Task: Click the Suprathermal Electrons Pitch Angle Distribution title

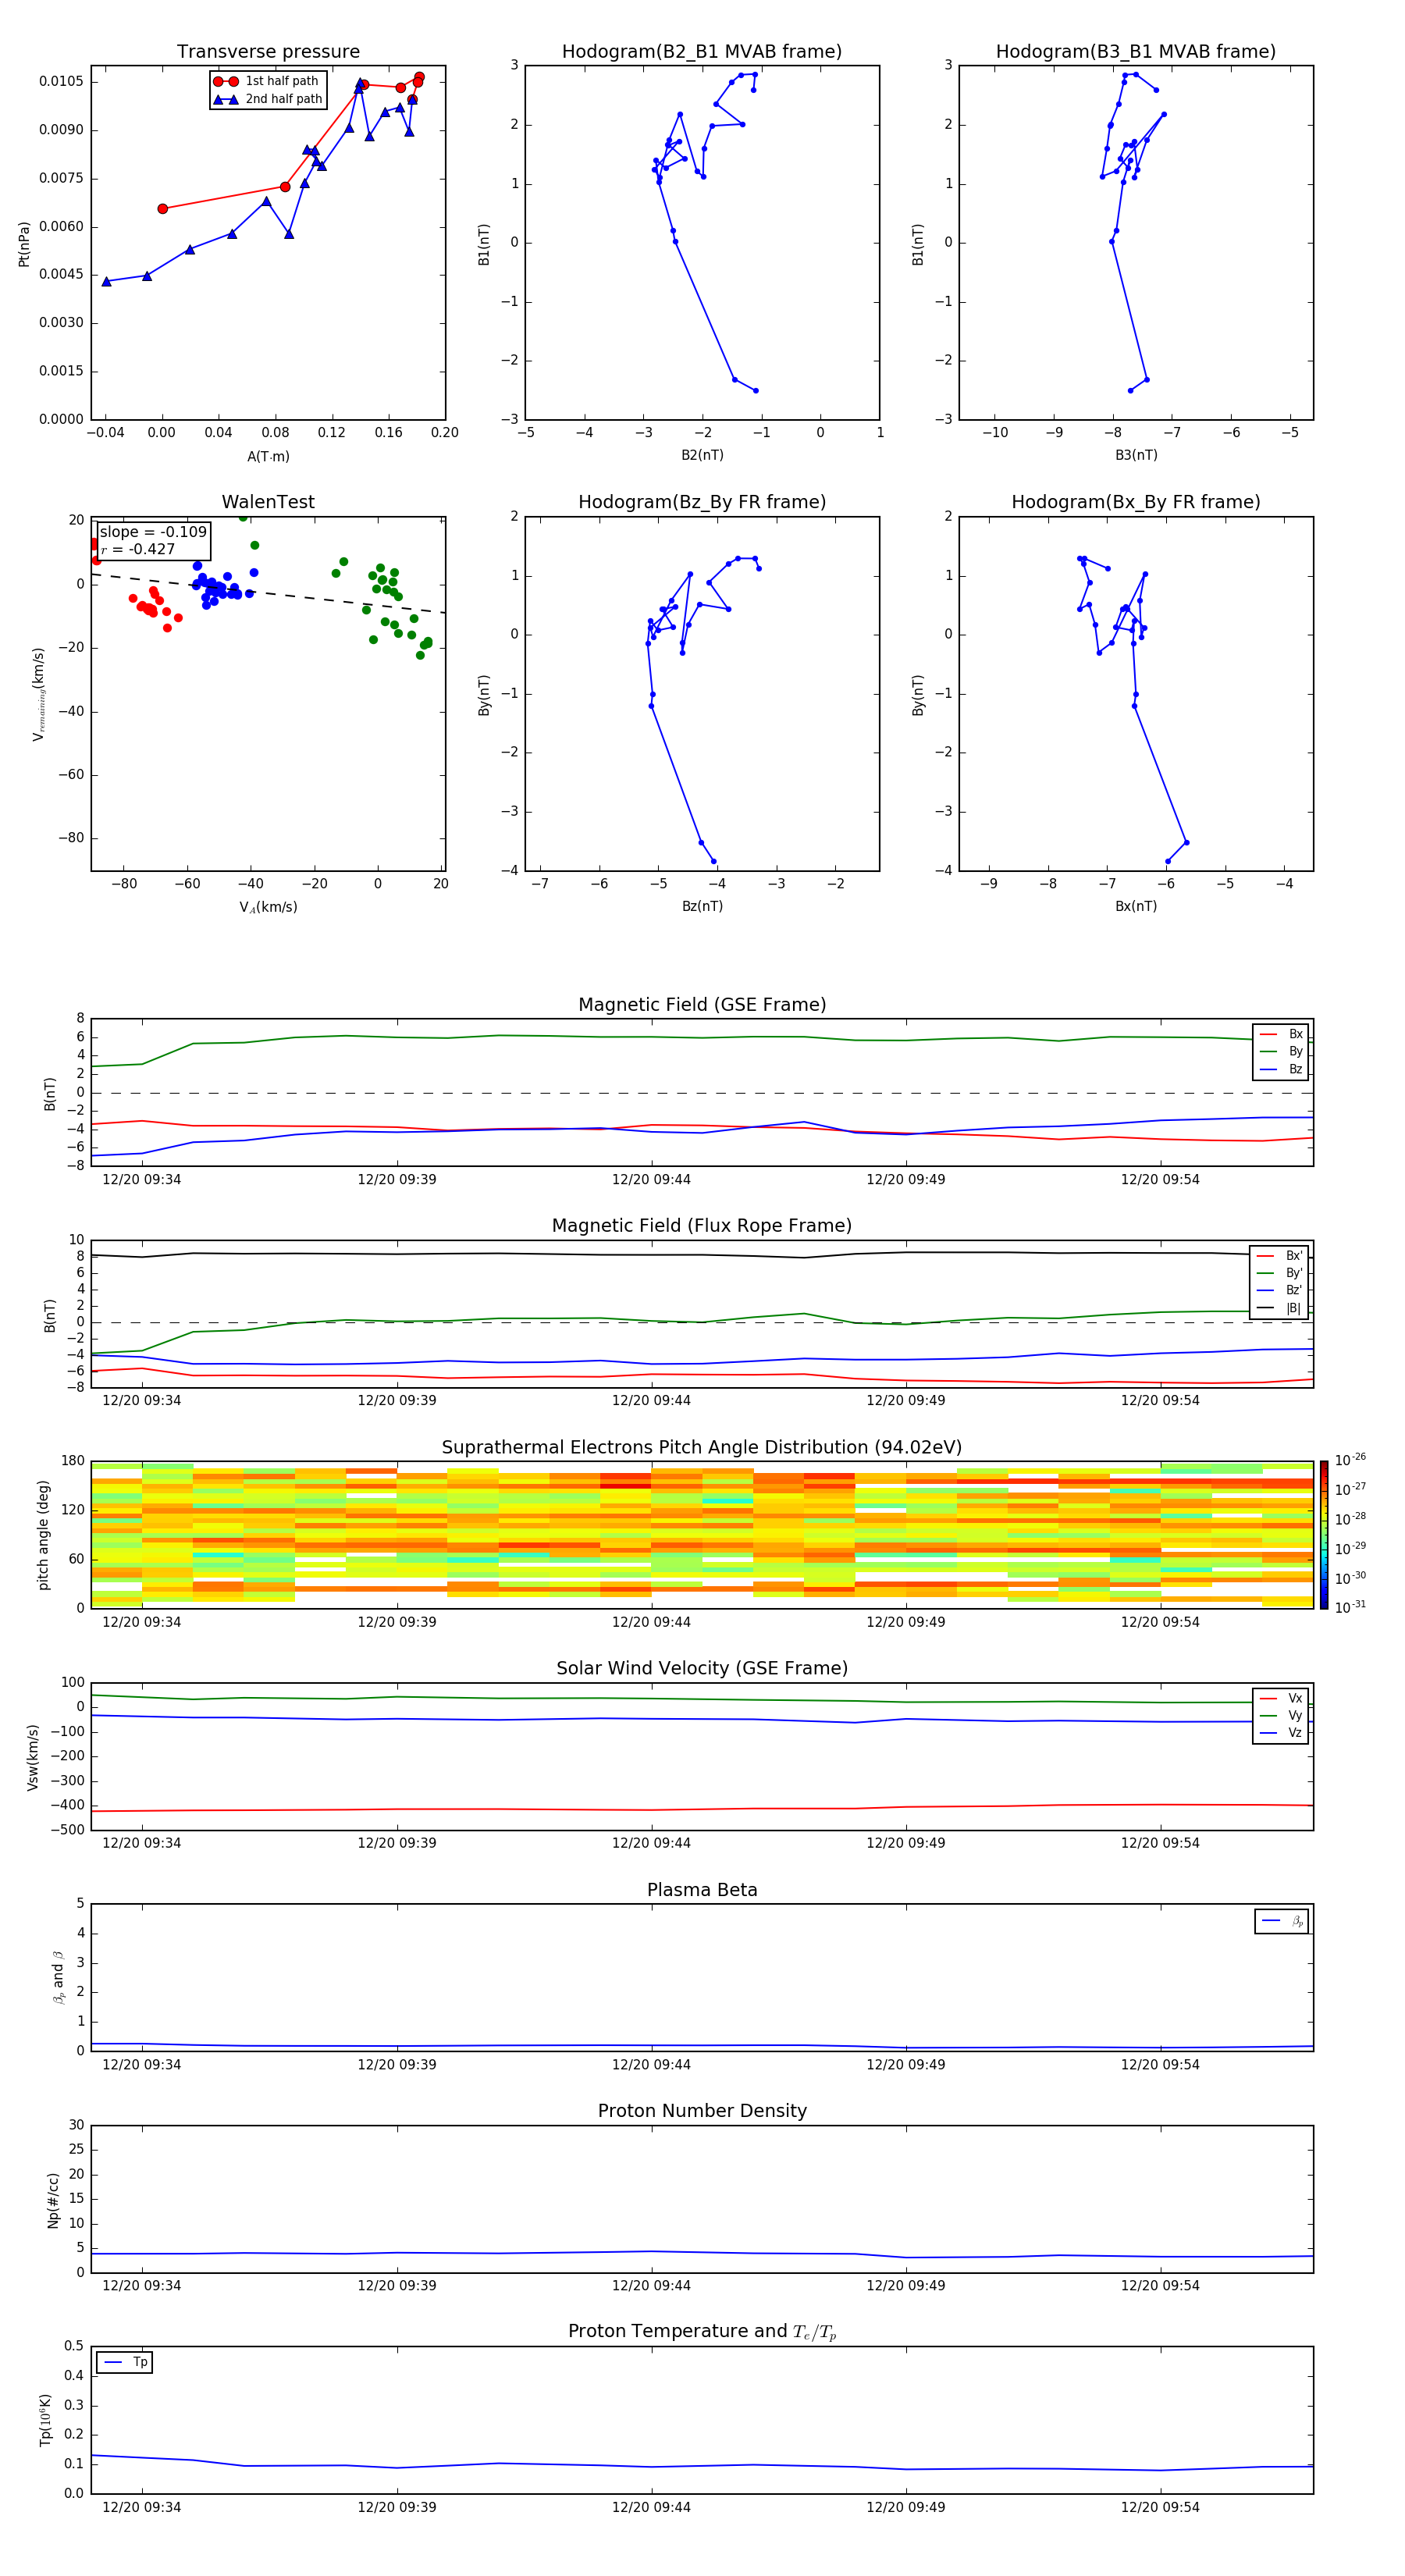Action: click(x=701, y=1447)
